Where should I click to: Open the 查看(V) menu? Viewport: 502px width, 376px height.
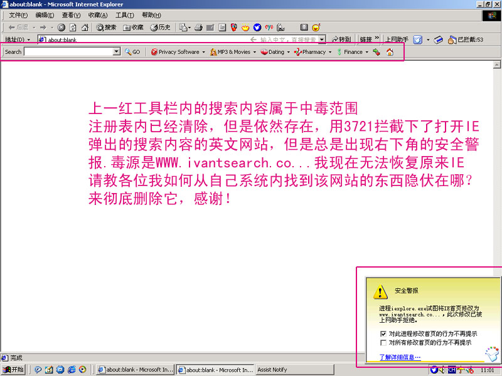tap(71, 15)
